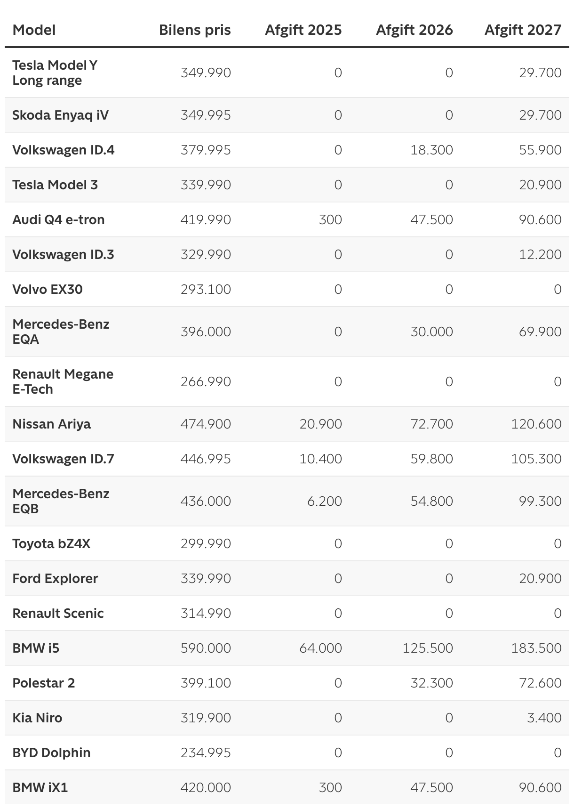Click the Skoda Enyaq iV model name
The width and height of the screenshot is (574, 809).
pyautogui.click(x=60, y=115)
